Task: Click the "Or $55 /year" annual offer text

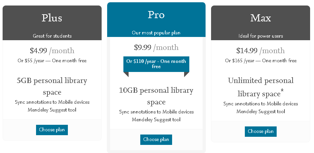Action: coord(52,61)
